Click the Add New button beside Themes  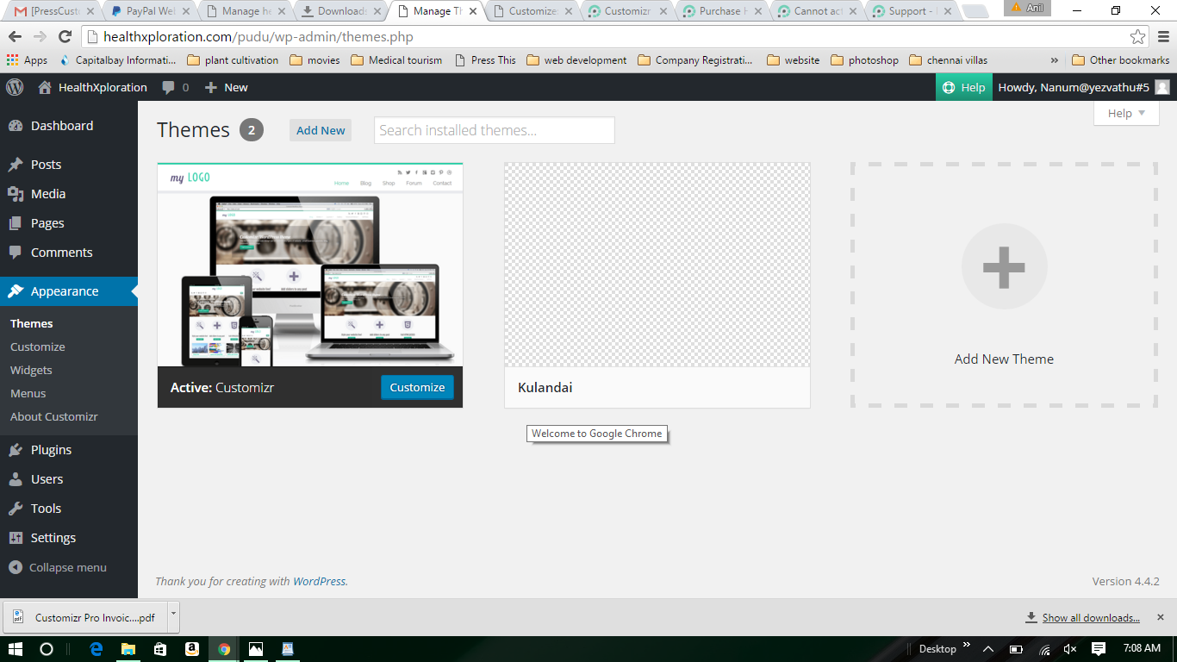pos(321,130)
